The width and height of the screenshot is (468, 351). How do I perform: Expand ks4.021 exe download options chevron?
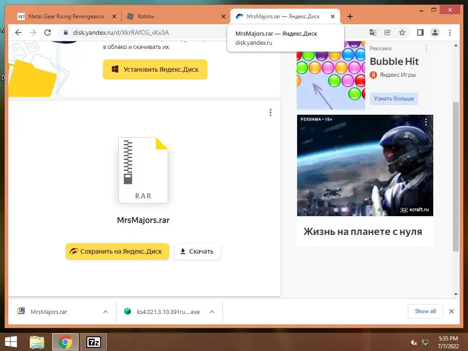click(x=212, y=312)
